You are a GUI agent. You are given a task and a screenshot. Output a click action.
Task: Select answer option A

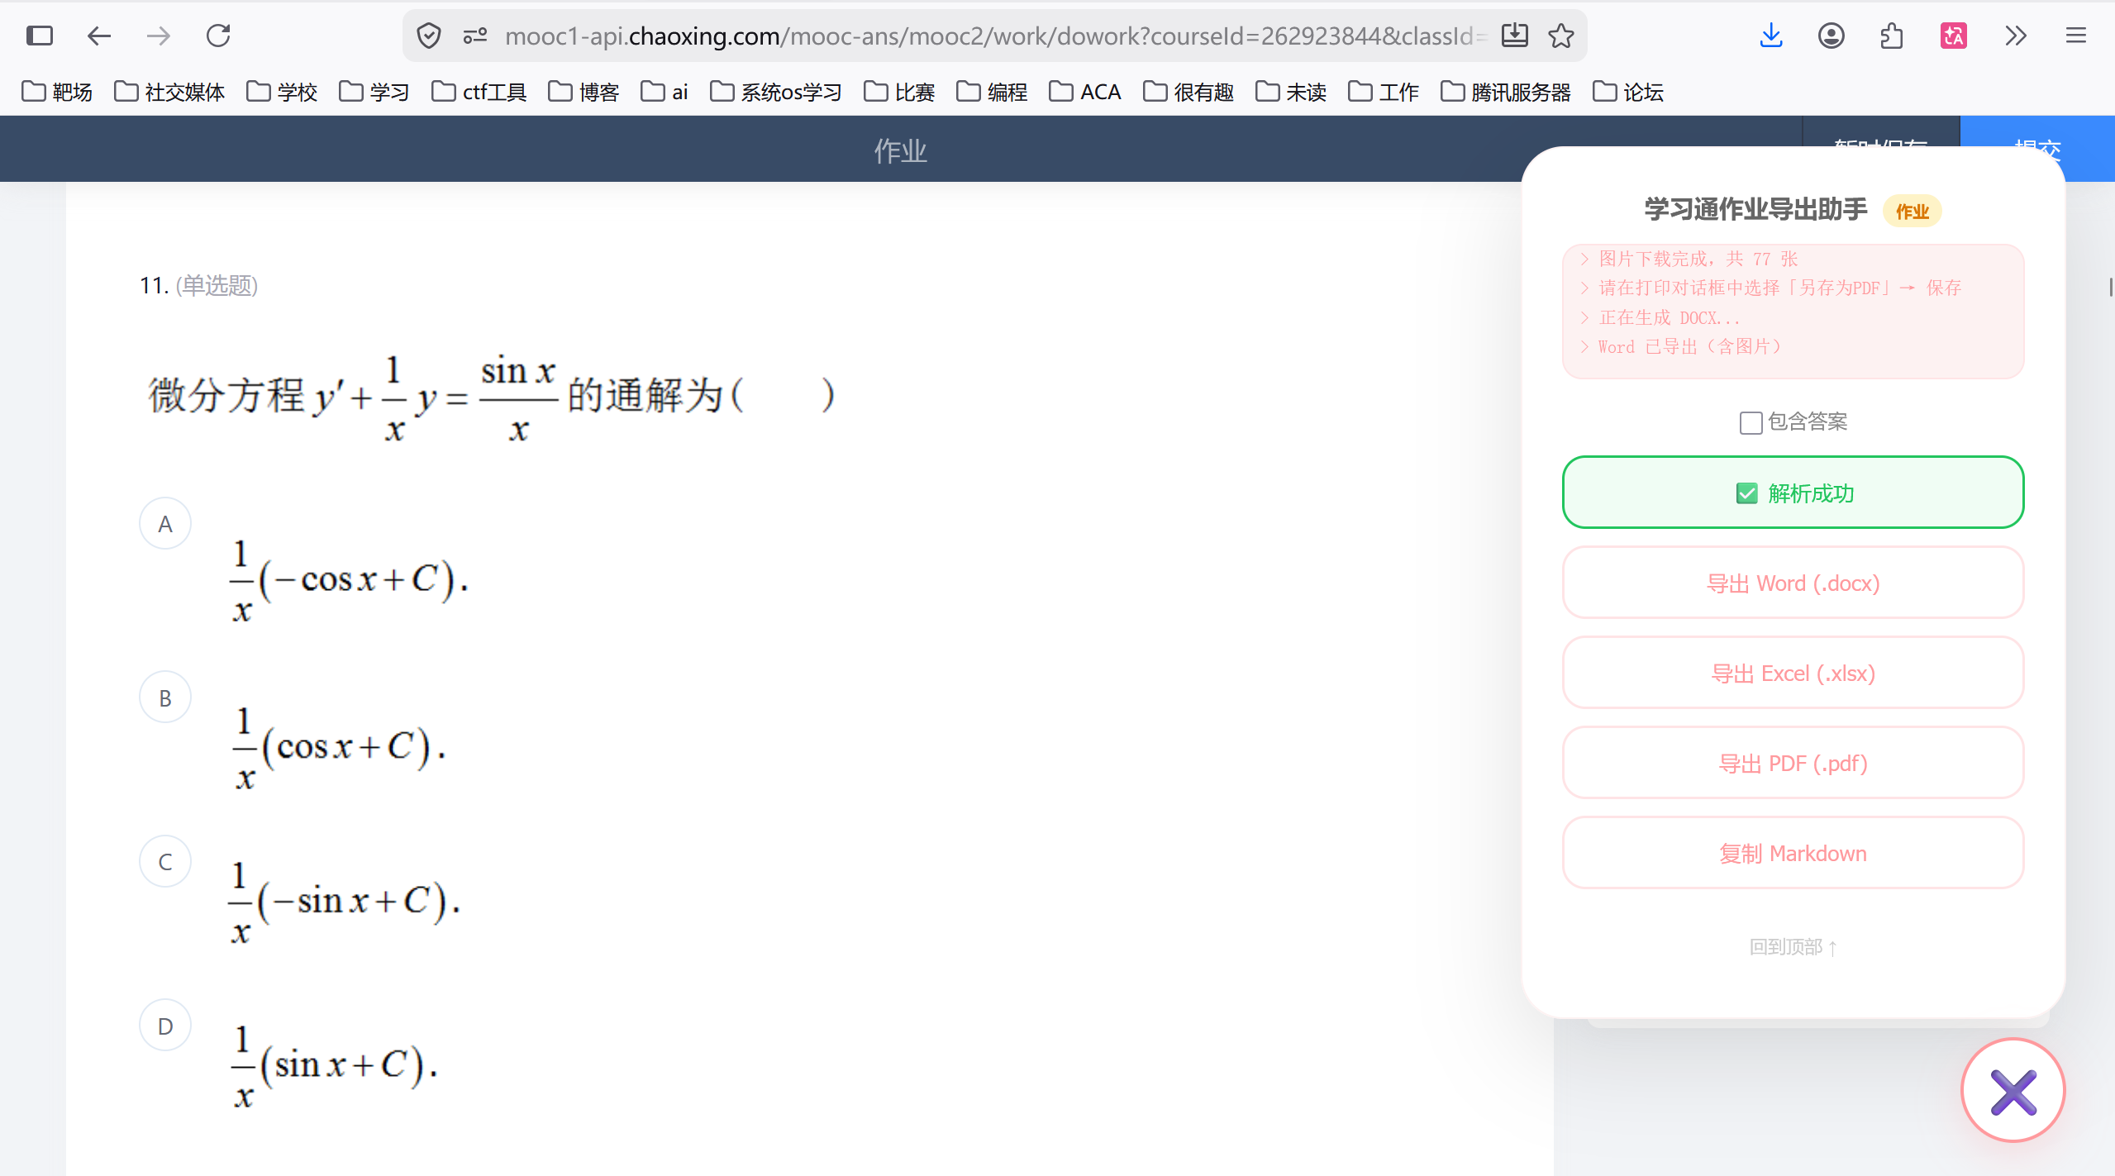[165, 523]
